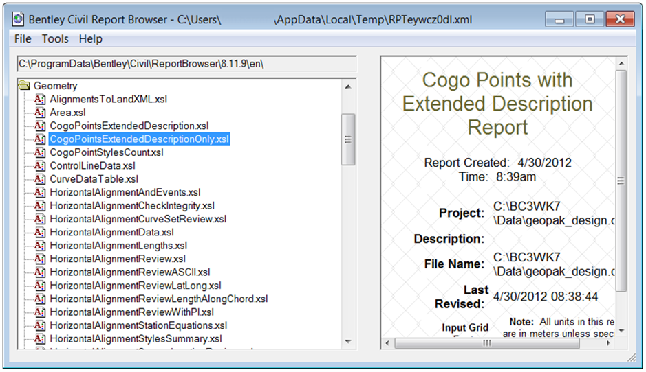This screenshot has width=646, height=372.
Task: Select the Area.xsl report
Action: (x=67, y=112)
